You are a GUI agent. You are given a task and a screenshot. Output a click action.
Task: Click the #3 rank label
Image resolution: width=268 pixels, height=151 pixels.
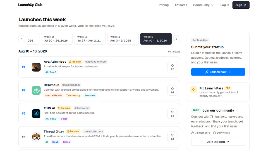23,114
